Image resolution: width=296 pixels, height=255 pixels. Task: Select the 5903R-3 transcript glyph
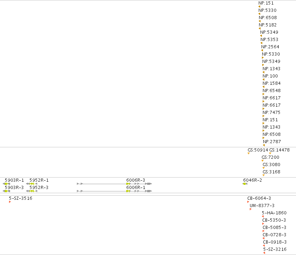click(x=6, y=191)
